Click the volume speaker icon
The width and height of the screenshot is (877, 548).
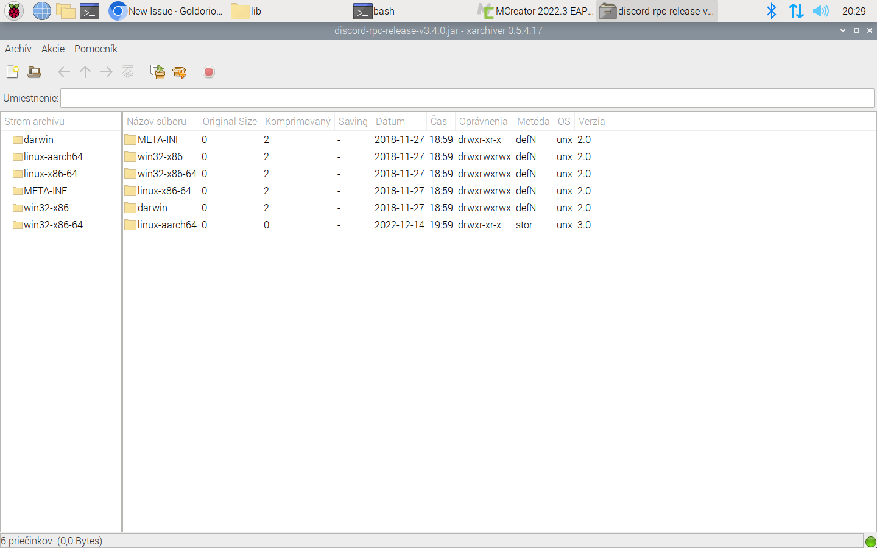pyautogui.click(x=822, y=10)
